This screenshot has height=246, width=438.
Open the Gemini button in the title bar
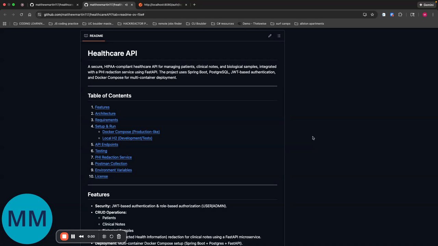[x=426, y=5]
